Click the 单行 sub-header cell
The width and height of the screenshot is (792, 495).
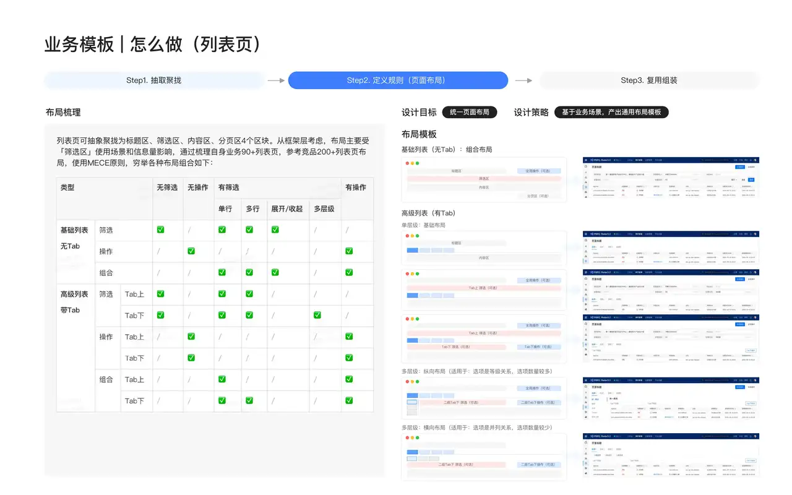point(228,209)
